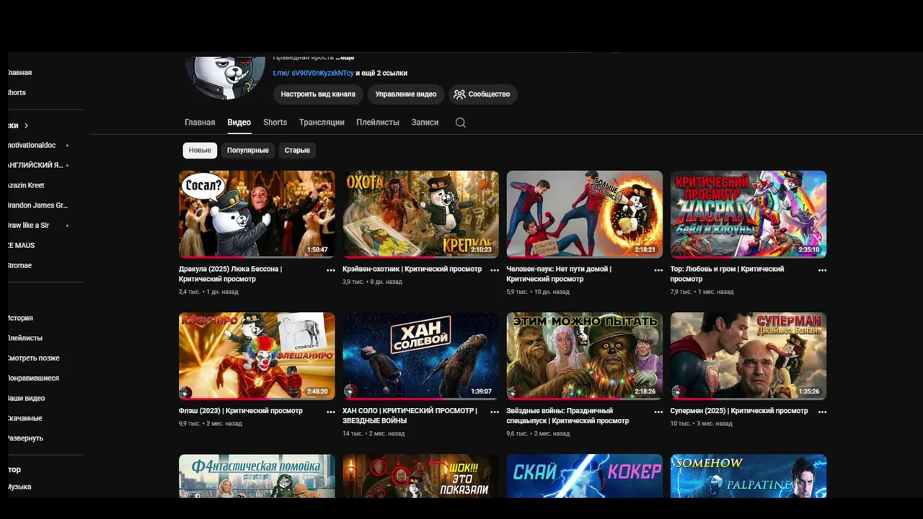Click the СКАЙ КОКЕР thumbnail
The height and width of the screenshot is (519, 923).
[x=584, y=476]
